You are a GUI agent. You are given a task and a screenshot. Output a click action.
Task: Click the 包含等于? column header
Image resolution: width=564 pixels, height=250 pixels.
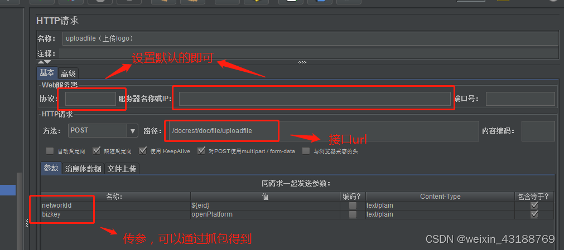point(534,197)
